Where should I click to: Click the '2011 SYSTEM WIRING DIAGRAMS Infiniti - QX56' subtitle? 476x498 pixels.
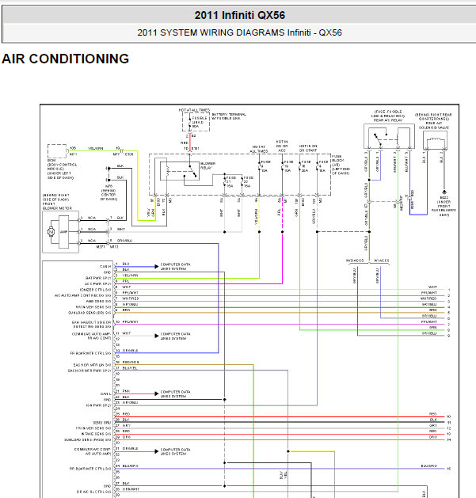(240, 32)
